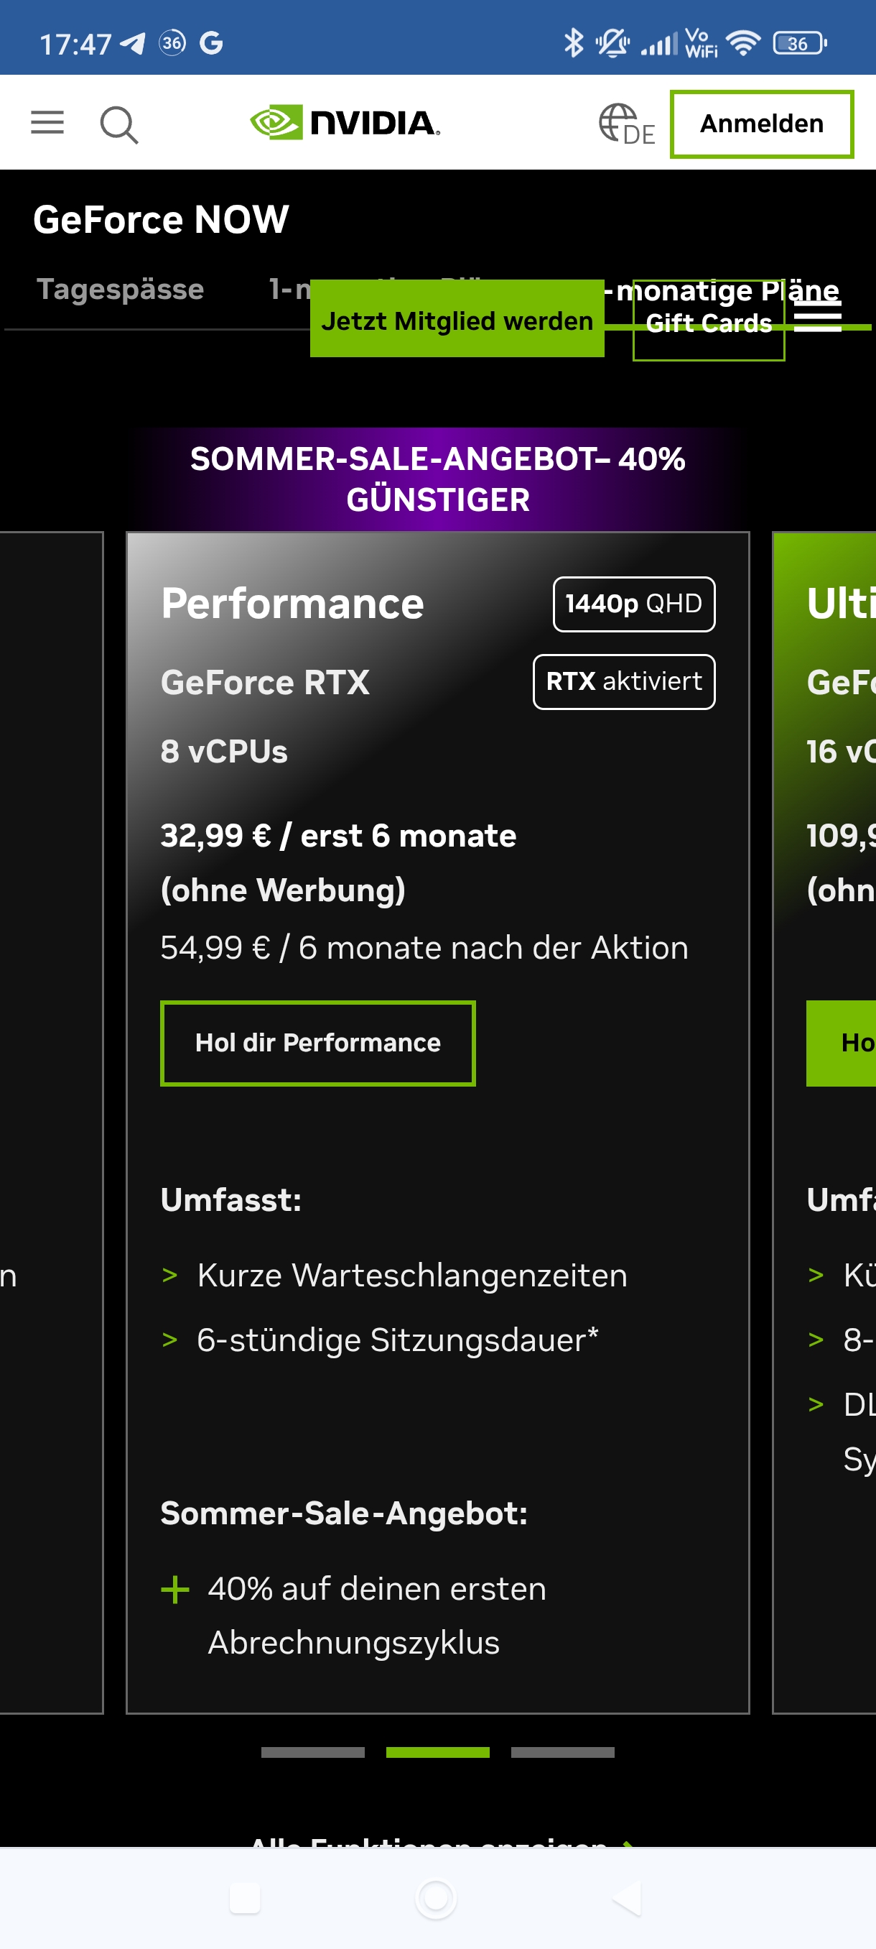Open the DE language globe selector
The image size is (876, 1949).
tap(626, 124)
